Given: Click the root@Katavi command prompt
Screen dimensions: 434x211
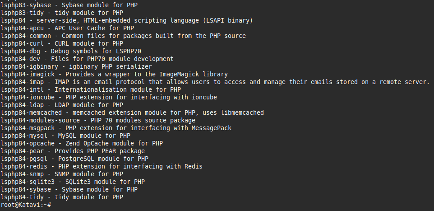Looking at the screenshot, I should point(26,205).
